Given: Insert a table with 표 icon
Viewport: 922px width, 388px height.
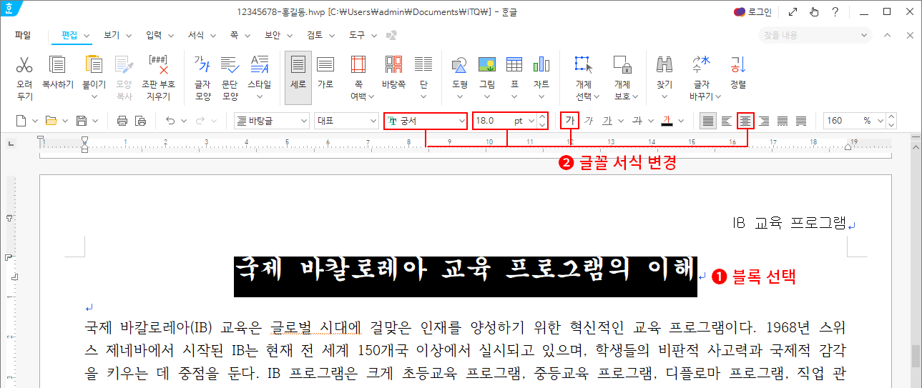Looking at the screenshot, I should [514, 65].
